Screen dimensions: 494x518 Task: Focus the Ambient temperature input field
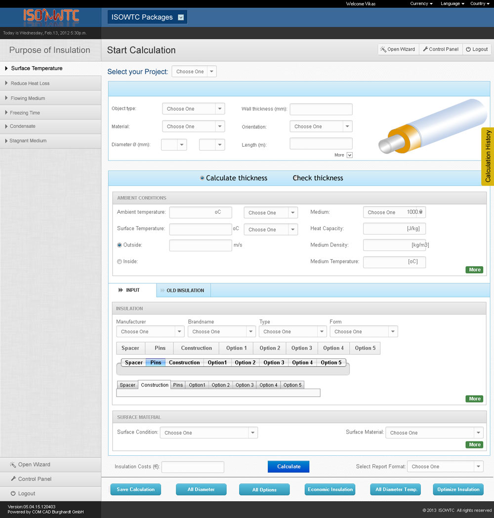point(201,212)
